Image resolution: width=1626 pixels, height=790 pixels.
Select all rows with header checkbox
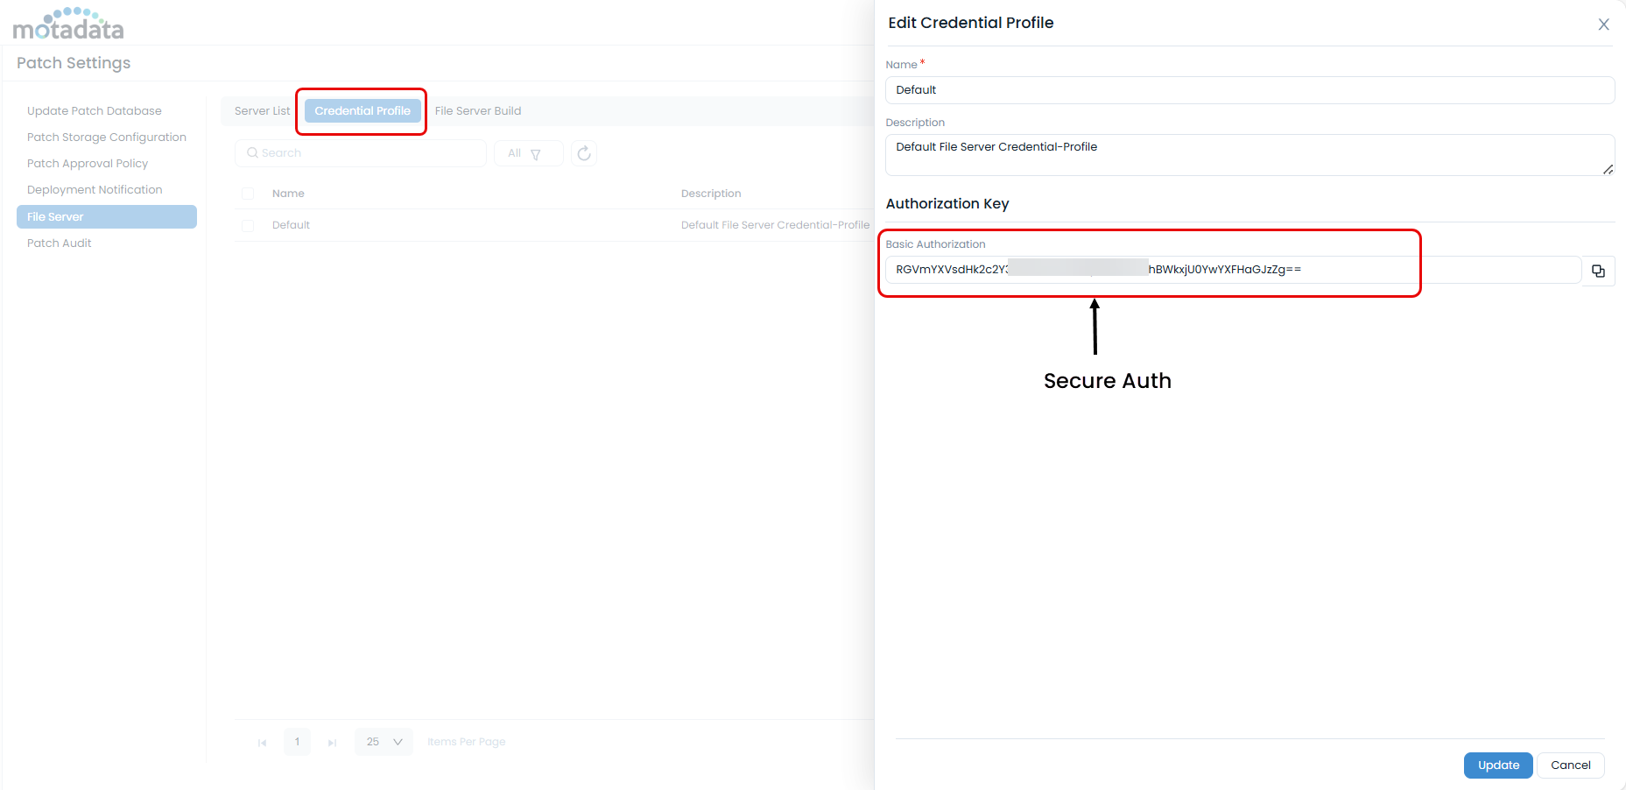[x=248, y=194]
